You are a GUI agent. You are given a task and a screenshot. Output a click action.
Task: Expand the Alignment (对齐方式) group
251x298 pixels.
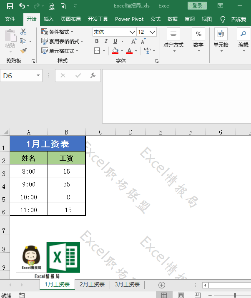tap(173, 40)
